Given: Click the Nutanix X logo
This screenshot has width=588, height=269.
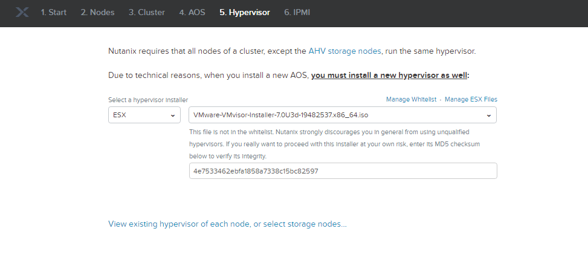Looking at the screenshot, I should (22, 13).
